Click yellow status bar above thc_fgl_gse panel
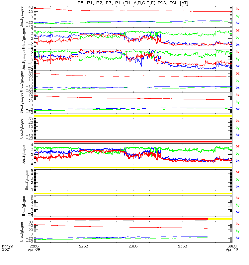The height and width of the screenshot is (265, 249). tap(133, 168)
